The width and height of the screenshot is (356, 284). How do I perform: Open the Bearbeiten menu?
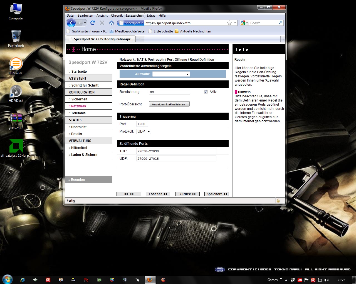pos(85,16)
